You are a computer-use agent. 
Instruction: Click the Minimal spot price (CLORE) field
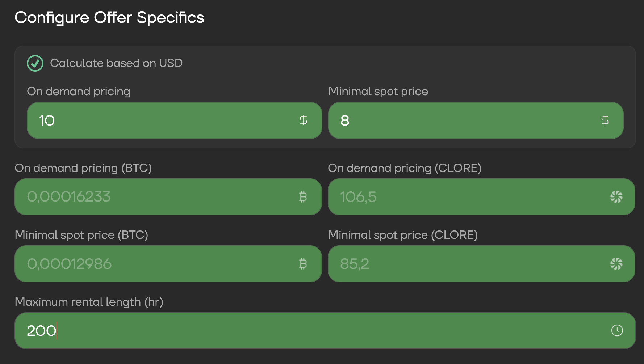(467, 264)
